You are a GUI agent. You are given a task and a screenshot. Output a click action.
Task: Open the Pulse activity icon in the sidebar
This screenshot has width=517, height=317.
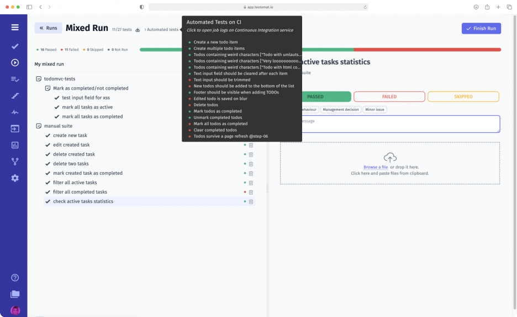[15, 112]
